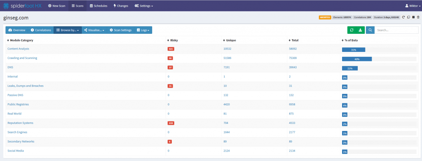Expand the Settings dropdown menu
422x161 pixels.
tap(144, 6)
